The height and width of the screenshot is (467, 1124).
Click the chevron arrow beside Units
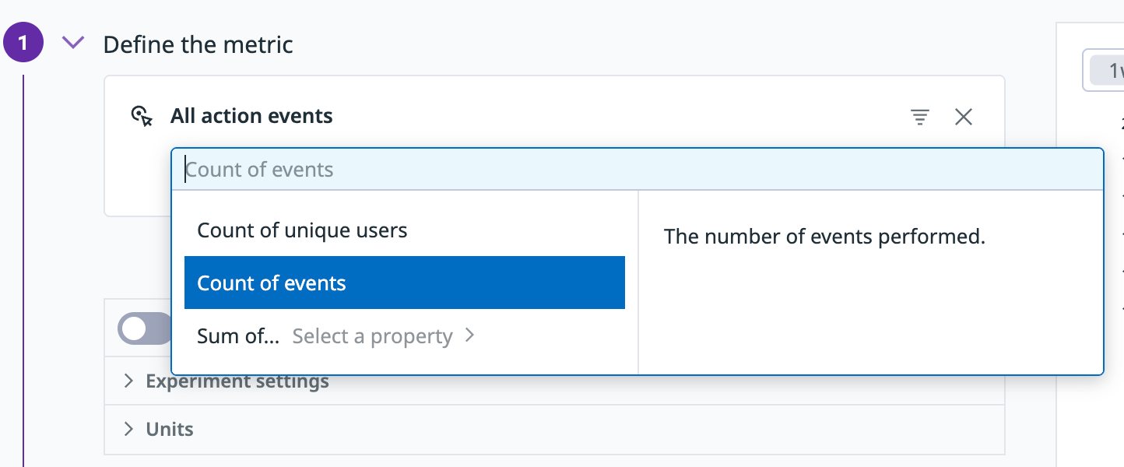[x=129, y=430]
